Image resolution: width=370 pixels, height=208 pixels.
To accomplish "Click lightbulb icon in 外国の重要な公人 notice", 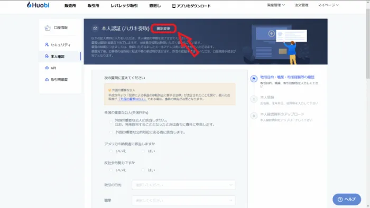I will point(109,90).
